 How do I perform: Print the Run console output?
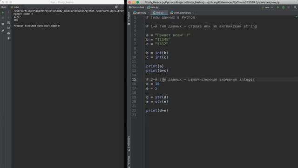pyautogui.click(x=8, y=33)
